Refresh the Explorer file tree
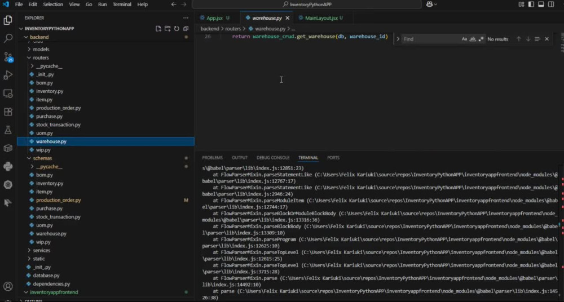Image resolution: width=564 pixels, height=302 pixels. (x=177, y=29)
